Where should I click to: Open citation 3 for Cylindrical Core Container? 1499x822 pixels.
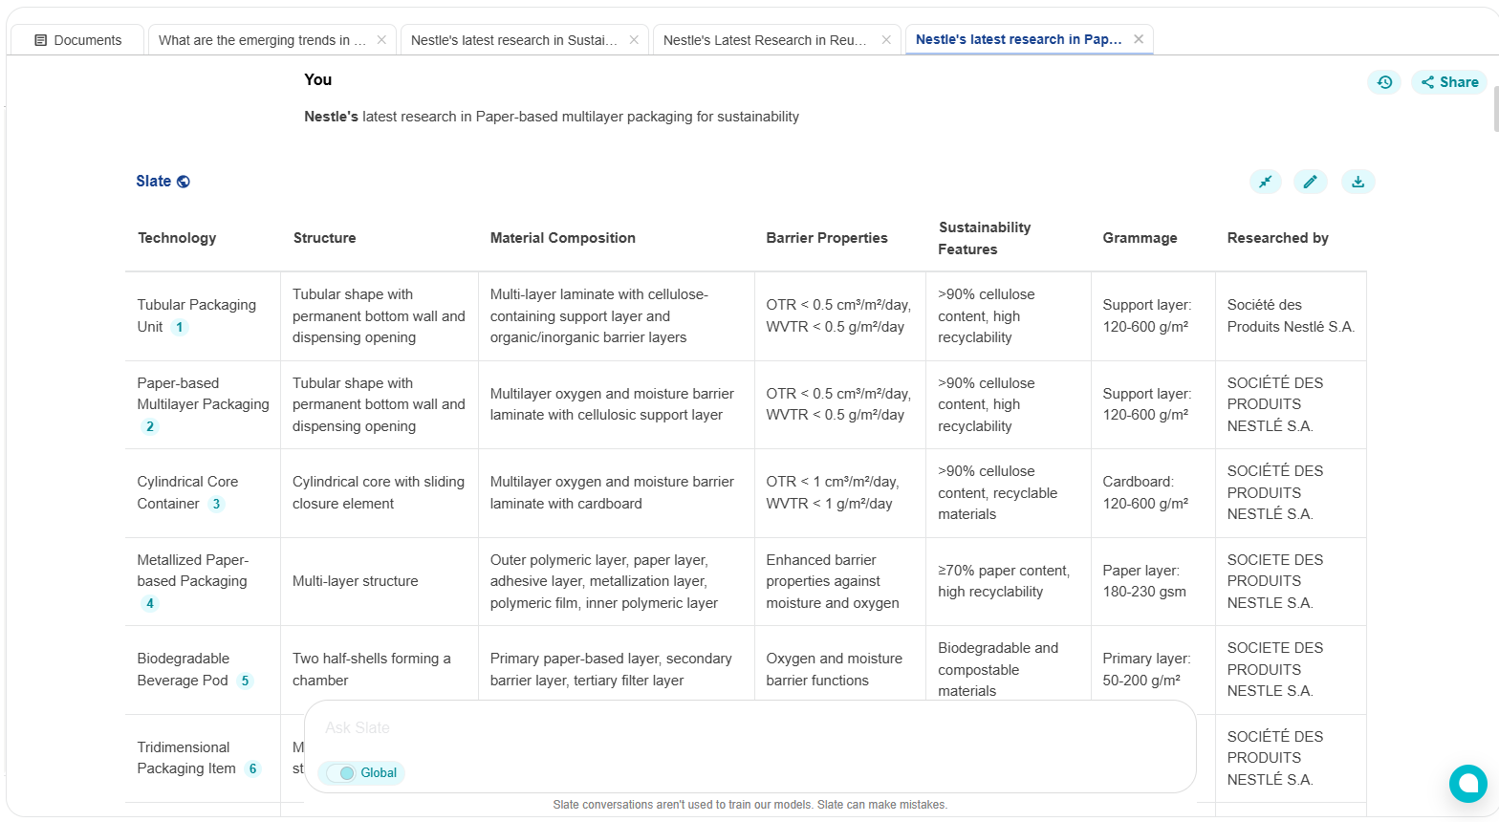[x=216, y=504]
